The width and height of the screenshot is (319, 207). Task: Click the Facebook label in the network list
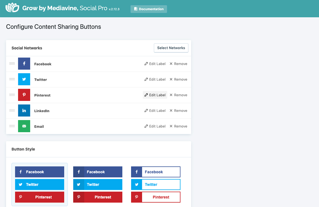[43, 64]
